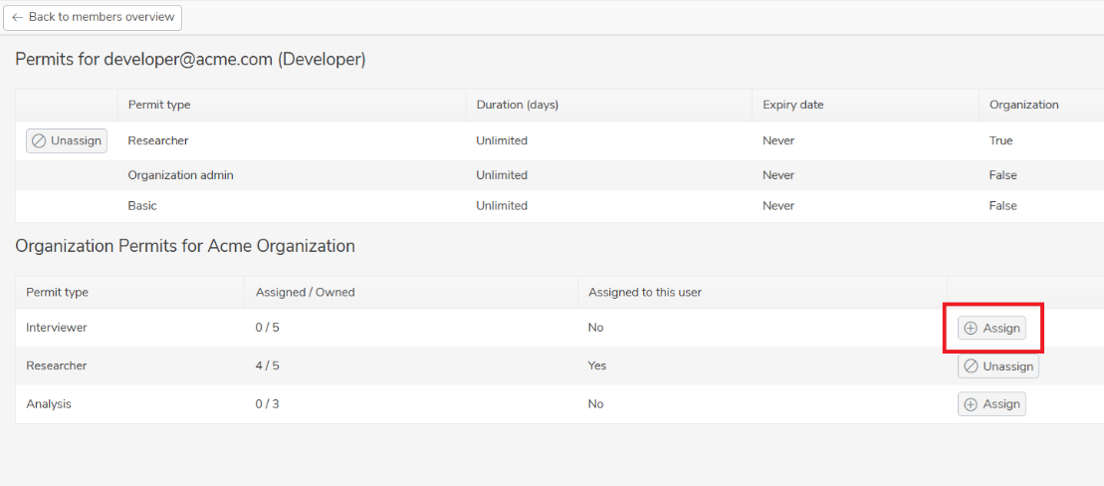Go back to members overview
Image resolution: width=1104 pixels, height=486 pixels.
(93, 18)
